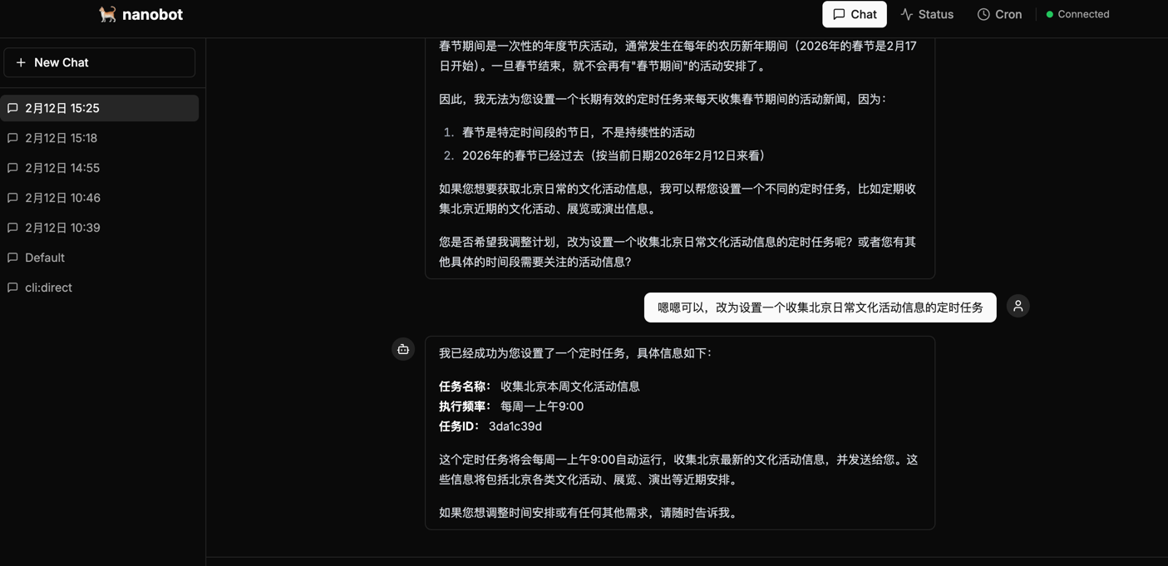Image resolution: width=1168 pixels, height=566 pixels.
Task: Open the 2月12日 15:18 conversation
Action: click(100, 138)
